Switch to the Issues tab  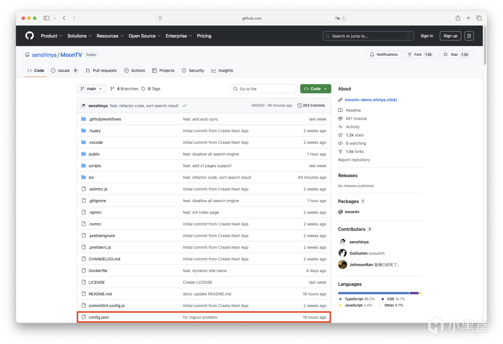[x=64, y=71]
